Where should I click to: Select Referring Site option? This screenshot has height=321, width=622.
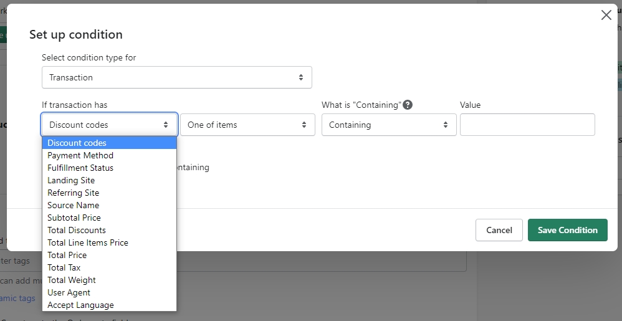[x=73, y=193]
